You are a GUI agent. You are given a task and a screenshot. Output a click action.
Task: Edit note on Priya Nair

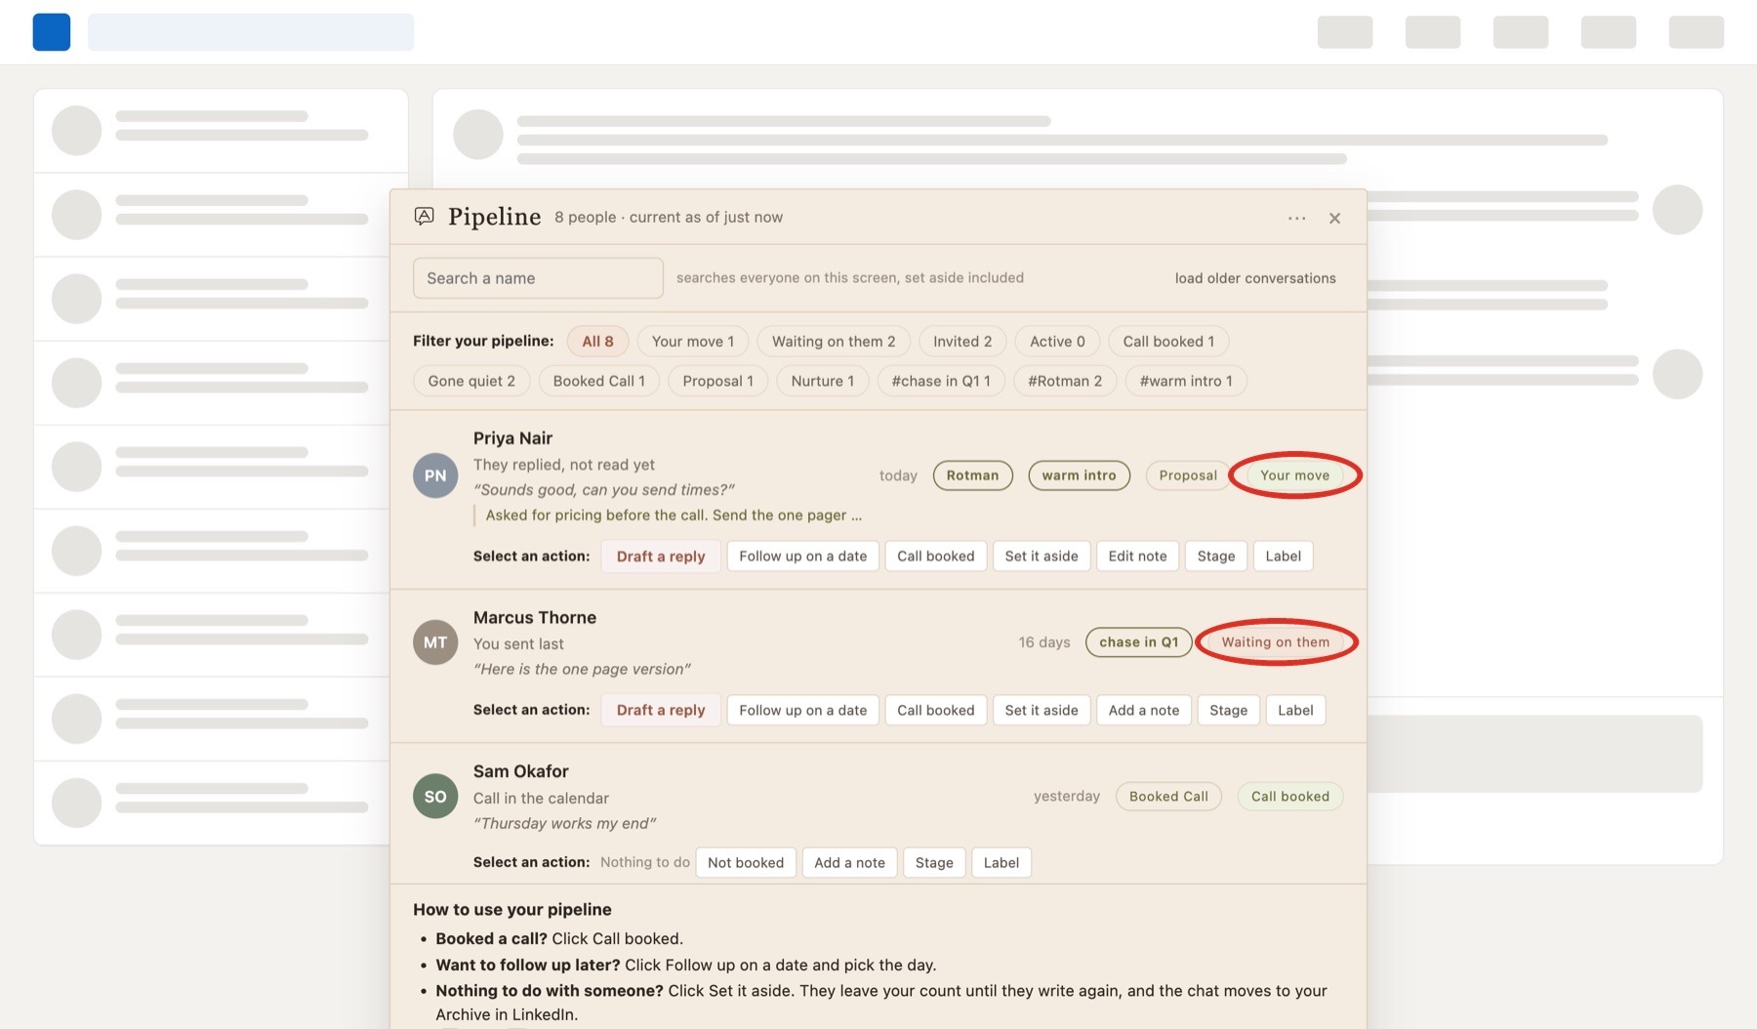(1137, 556)
